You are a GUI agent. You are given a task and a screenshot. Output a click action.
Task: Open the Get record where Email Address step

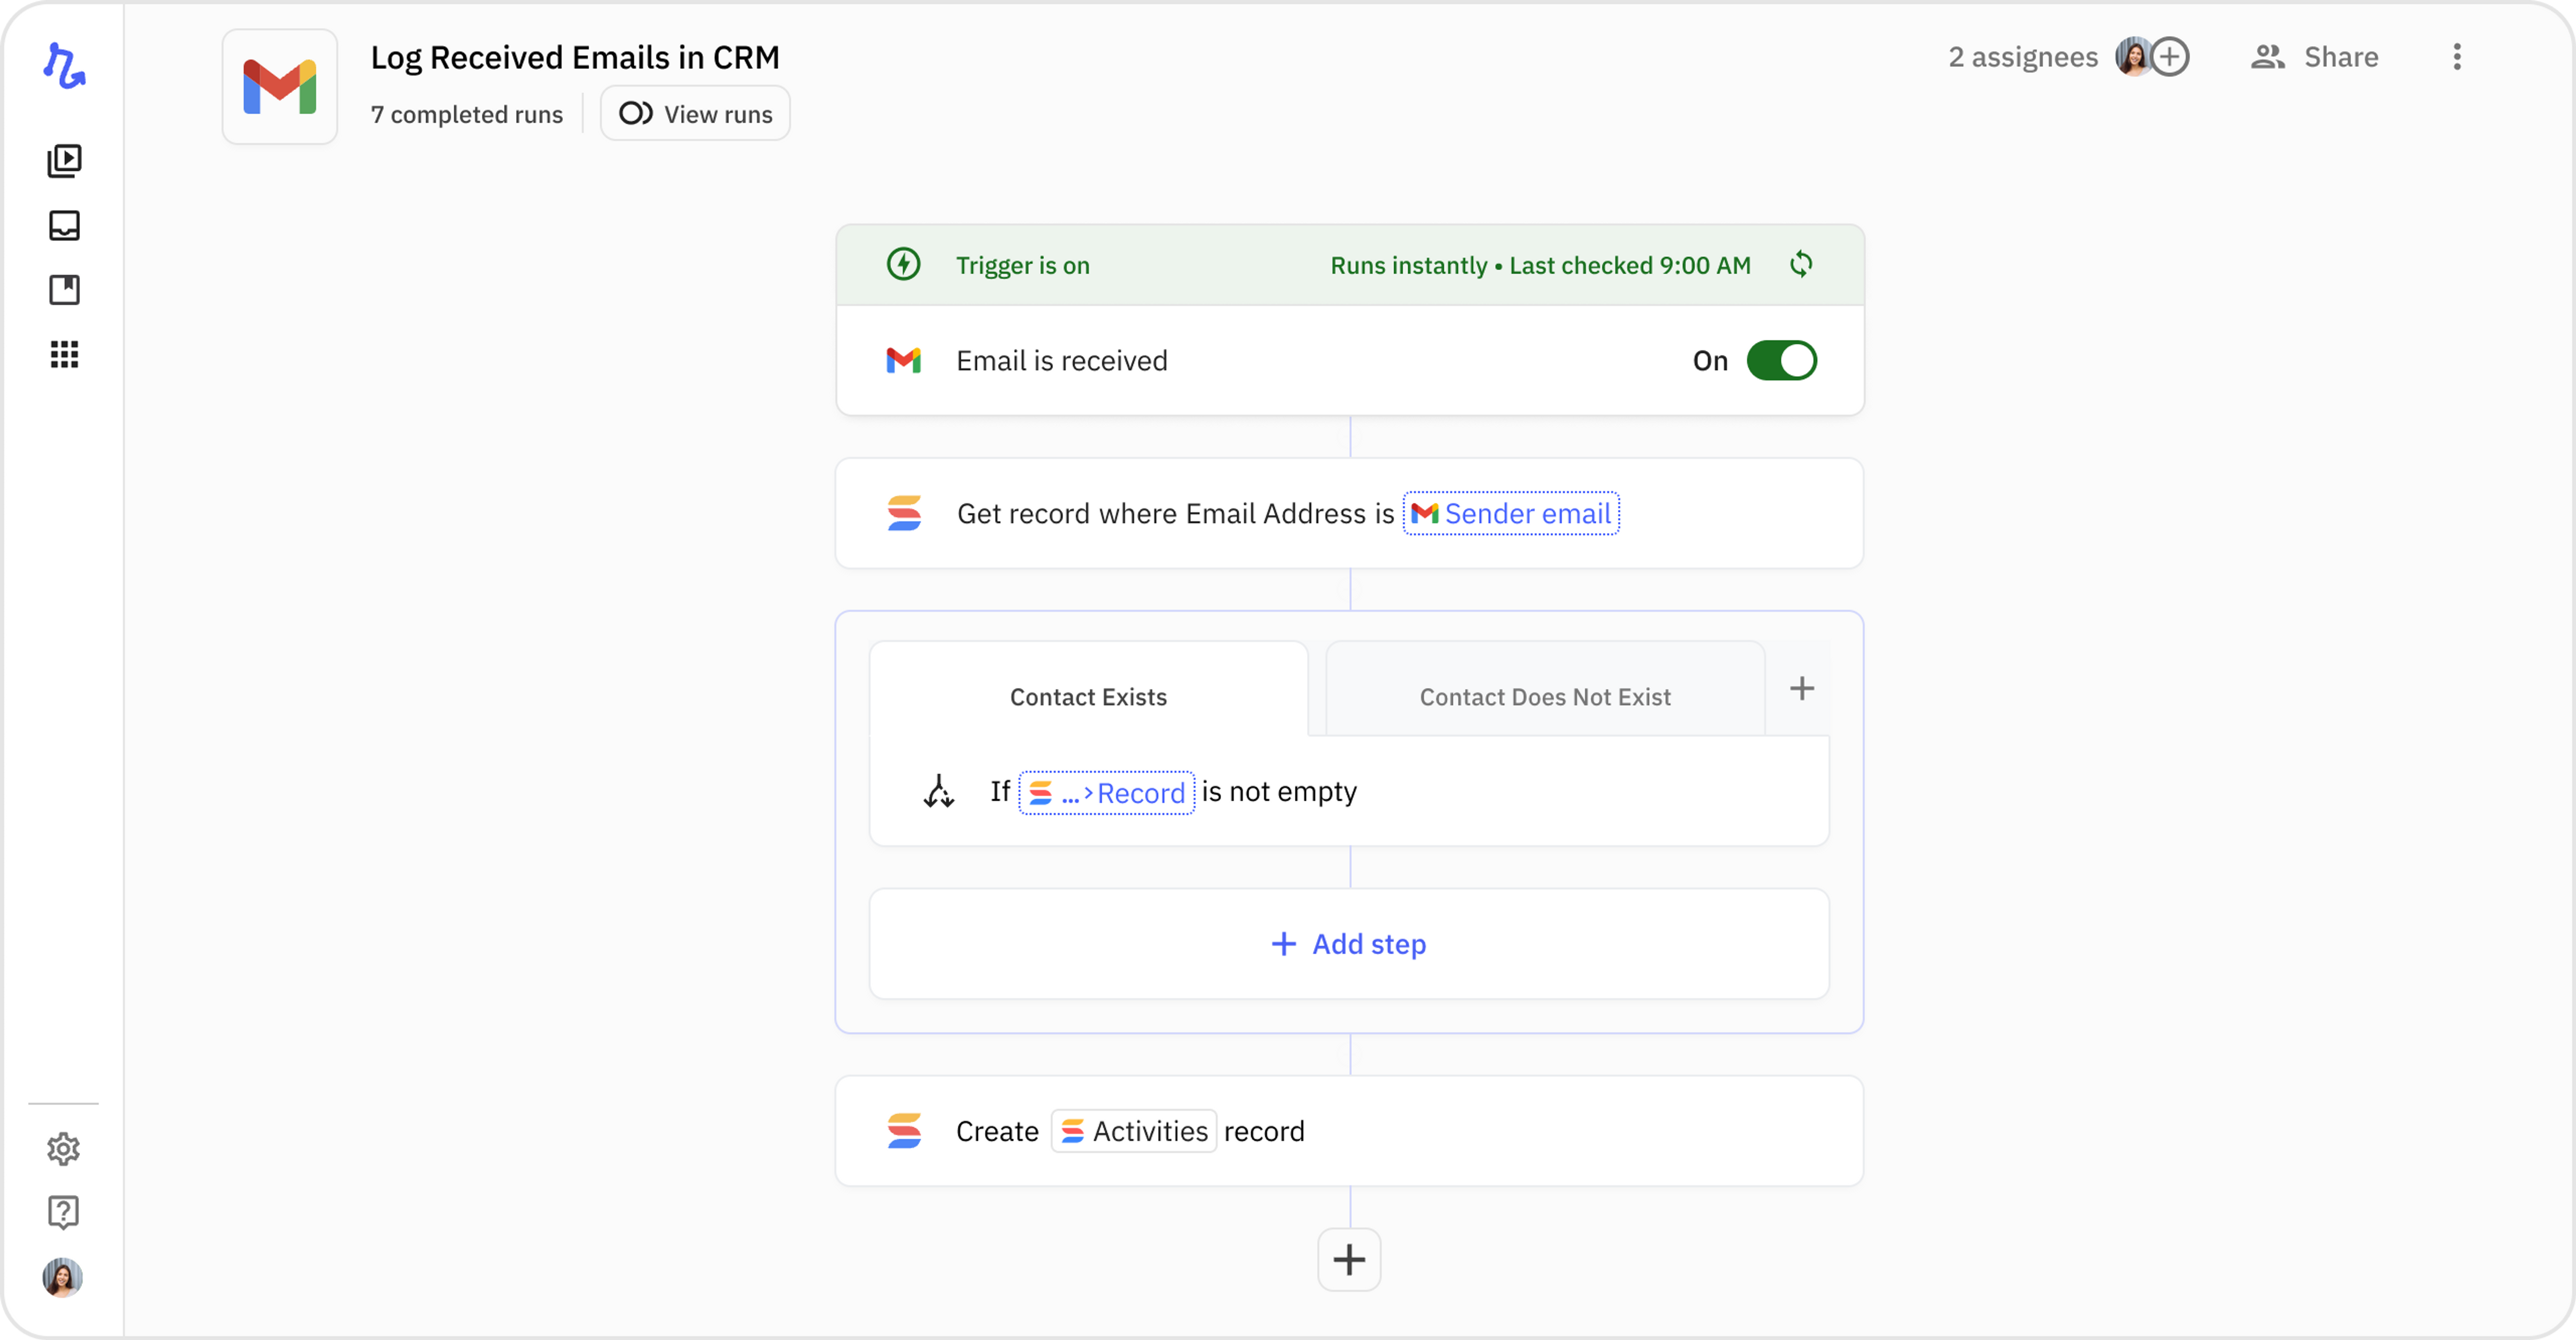point(1350,514)
